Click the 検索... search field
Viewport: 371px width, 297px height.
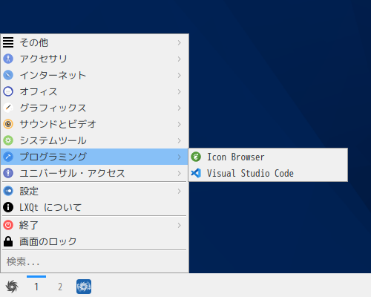(x=94, y=261)
